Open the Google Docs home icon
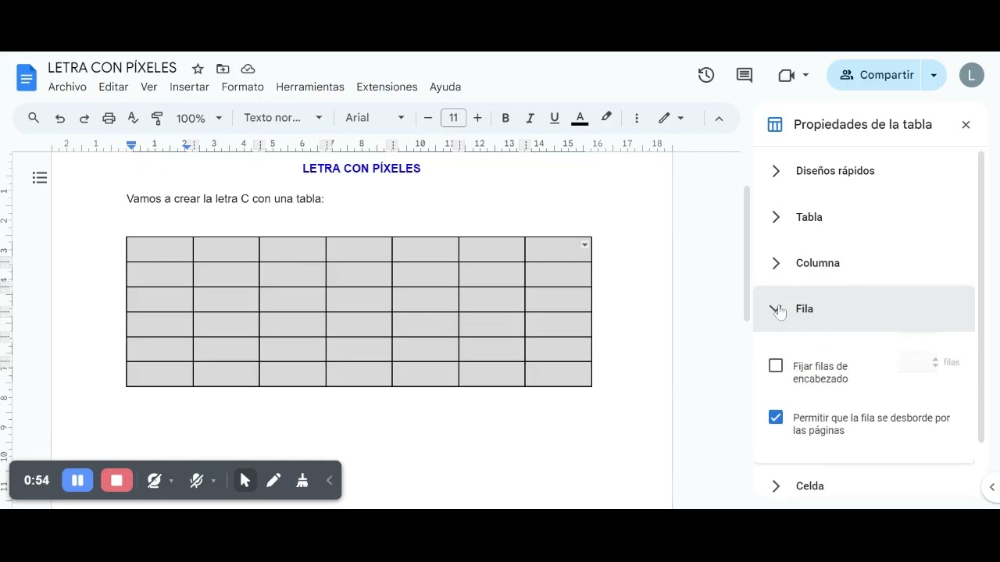Screen dimensions: 1000x562 26,77
